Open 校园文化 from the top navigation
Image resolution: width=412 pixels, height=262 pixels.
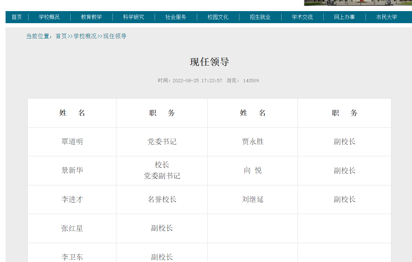(218, 17)
